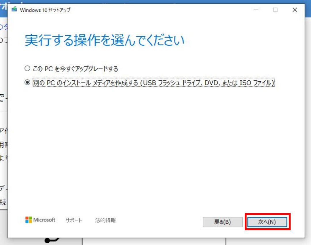Open the サポート support link

(x=74, y=220)
